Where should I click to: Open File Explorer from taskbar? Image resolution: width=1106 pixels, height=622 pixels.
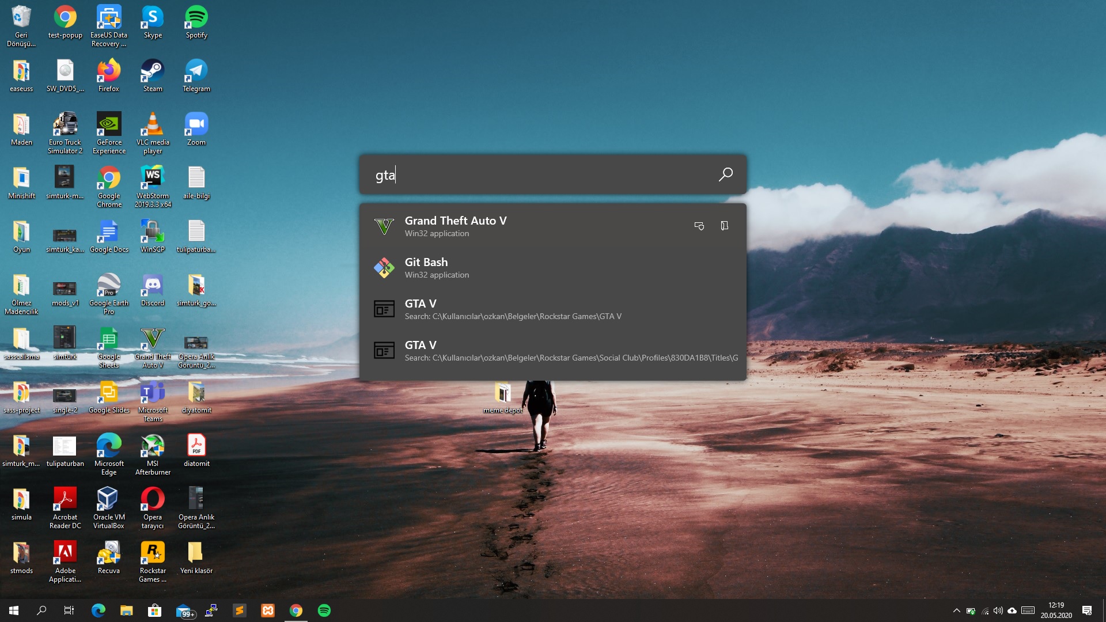pyautogui.click(x=127, y=610)
